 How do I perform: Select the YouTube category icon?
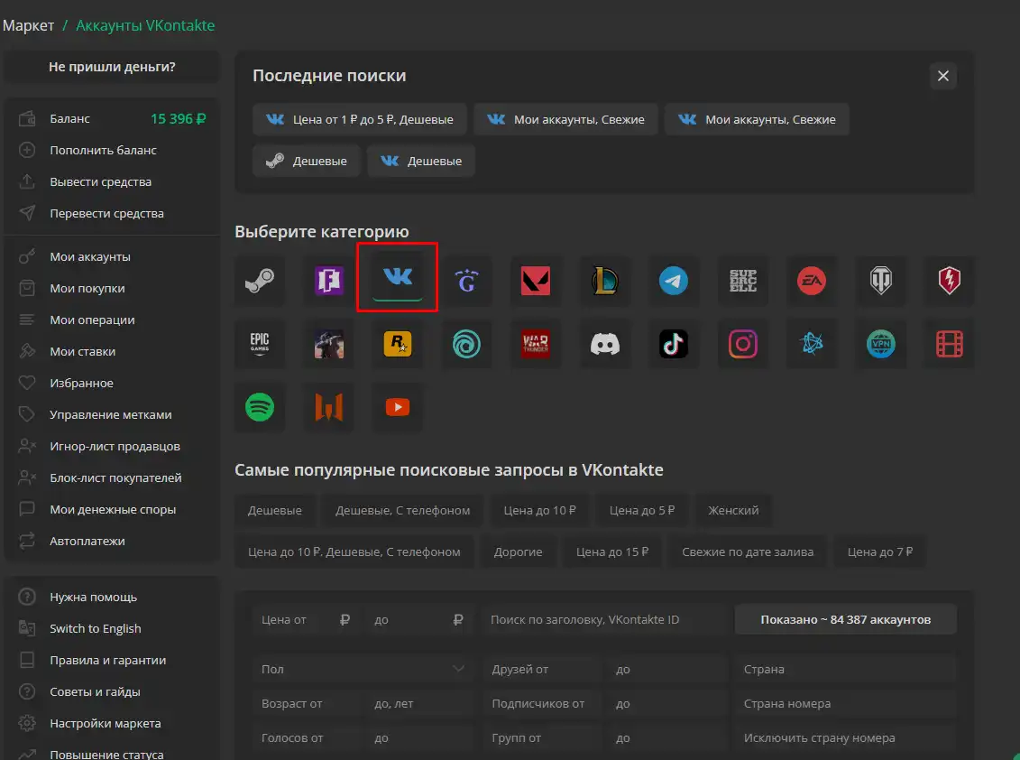coord(398,407)
